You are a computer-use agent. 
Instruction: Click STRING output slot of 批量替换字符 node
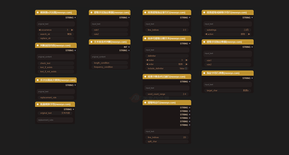73,109
